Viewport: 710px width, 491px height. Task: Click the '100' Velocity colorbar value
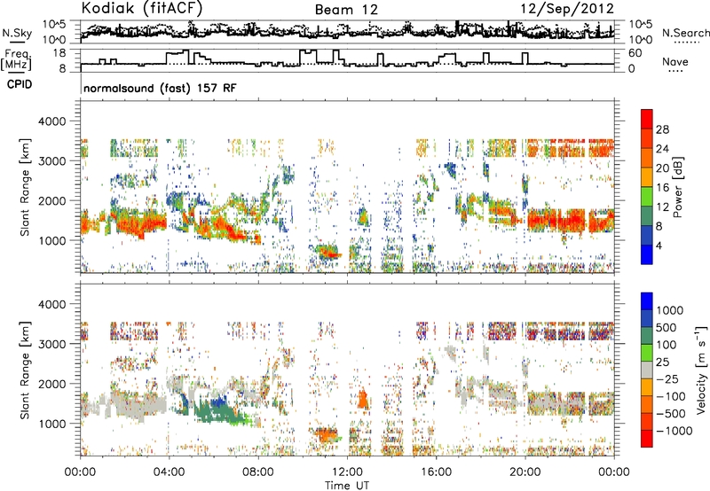(x=667, y=345)
